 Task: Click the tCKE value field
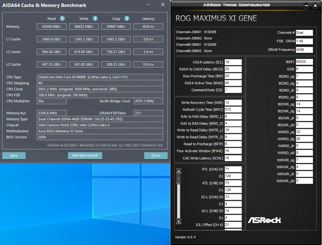(x=304, y=69)
